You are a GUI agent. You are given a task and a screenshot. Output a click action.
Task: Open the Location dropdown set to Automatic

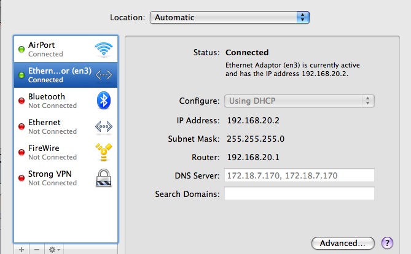[230, 18]
